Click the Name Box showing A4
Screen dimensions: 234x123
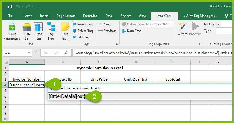pyautogui.click(x=15, y=53)
